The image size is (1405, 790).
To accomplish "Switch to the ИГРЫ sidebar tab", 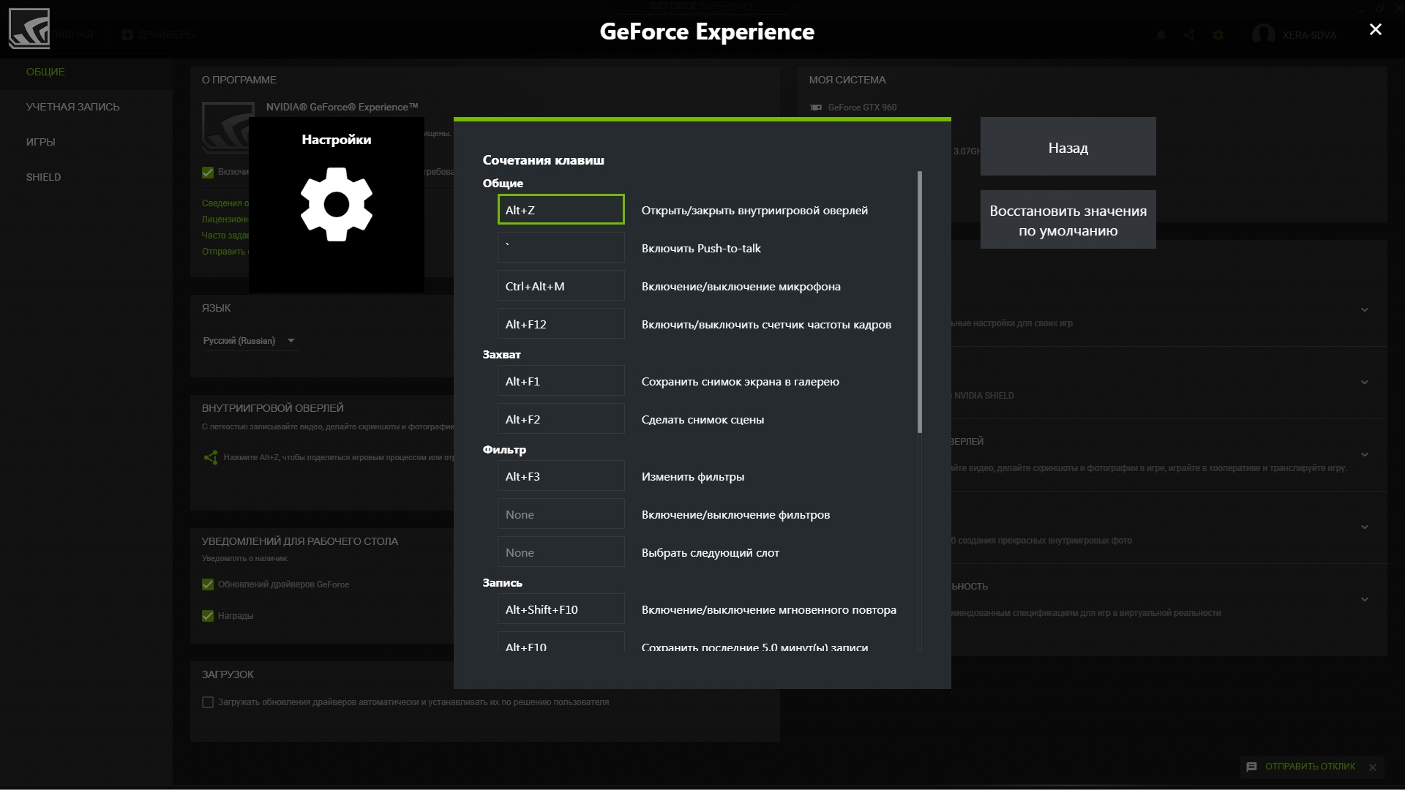I will point(41,142).
